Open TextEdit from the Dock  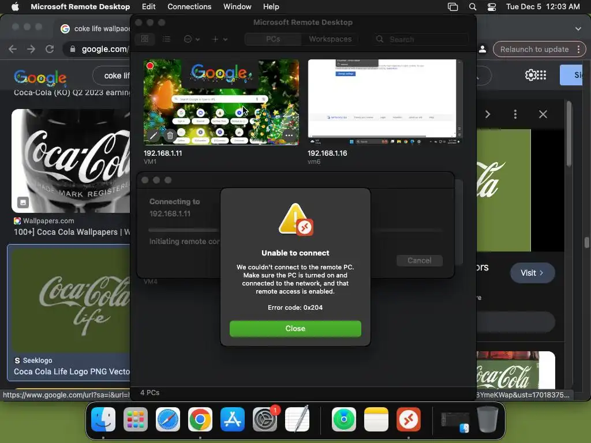(x=297, y=419)
